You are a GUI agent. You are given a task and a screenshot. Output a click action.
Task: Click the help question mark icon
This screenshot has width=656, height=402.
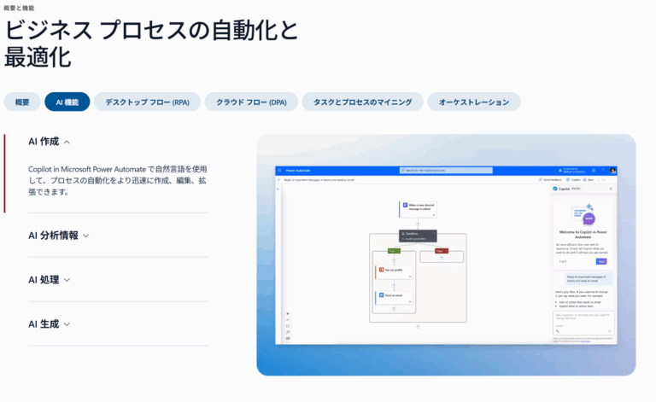pyautogui.click(x=603, y=171)
